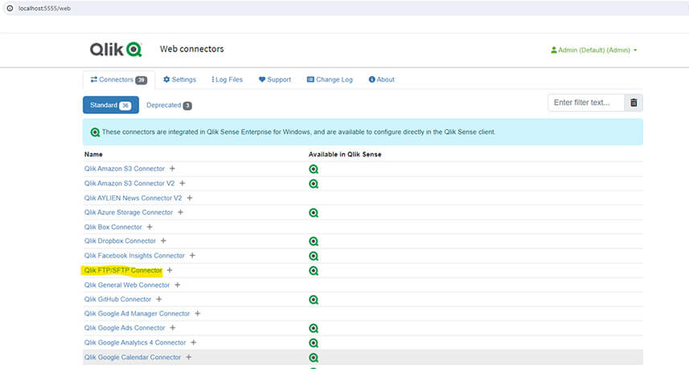Click Qlik Sense icon for Azure Storage

point(314,213)
